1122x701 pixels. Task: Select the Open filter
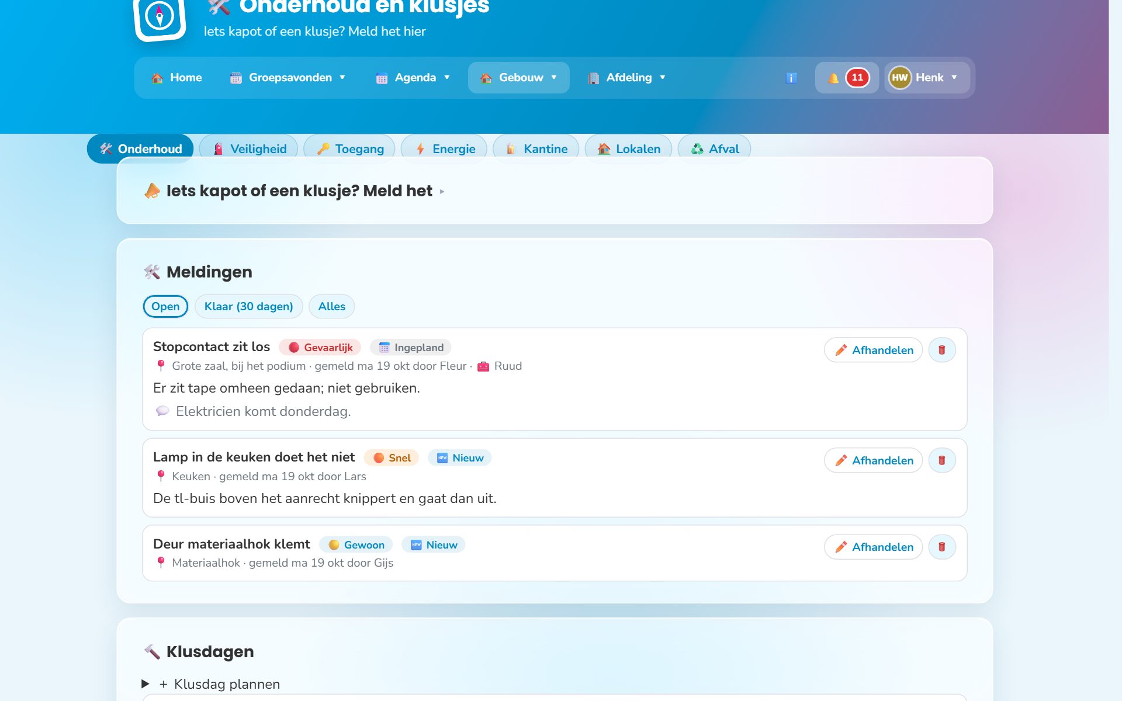coord(165,306)
